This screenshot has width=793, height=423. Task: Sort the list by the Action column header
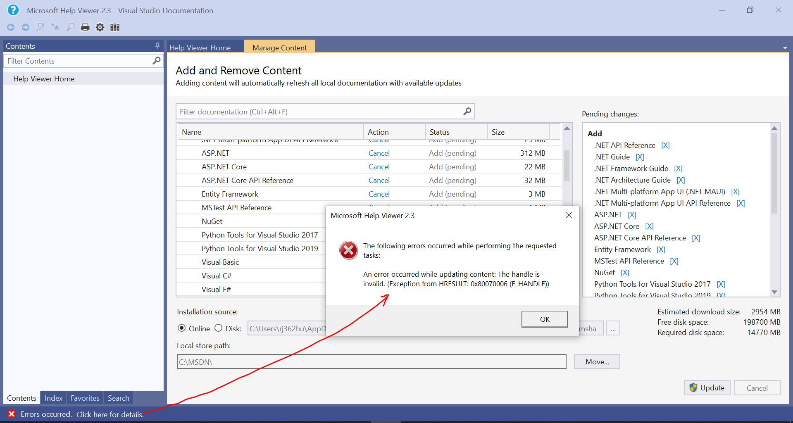click(x=394, y=132)
